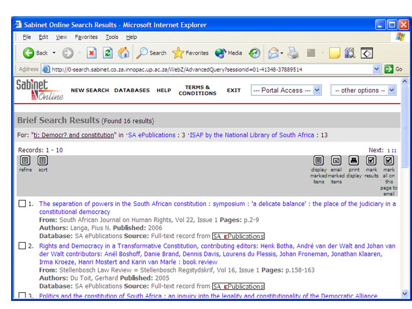
Task: Click the diamond-shaped toolbar icon
Action: 367,53
